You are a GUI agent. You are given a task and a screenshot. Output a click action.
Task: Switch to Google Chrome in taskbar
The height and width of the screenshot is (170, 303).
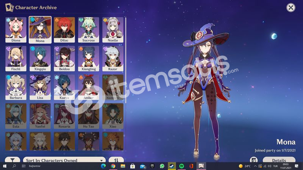[113, 166]
